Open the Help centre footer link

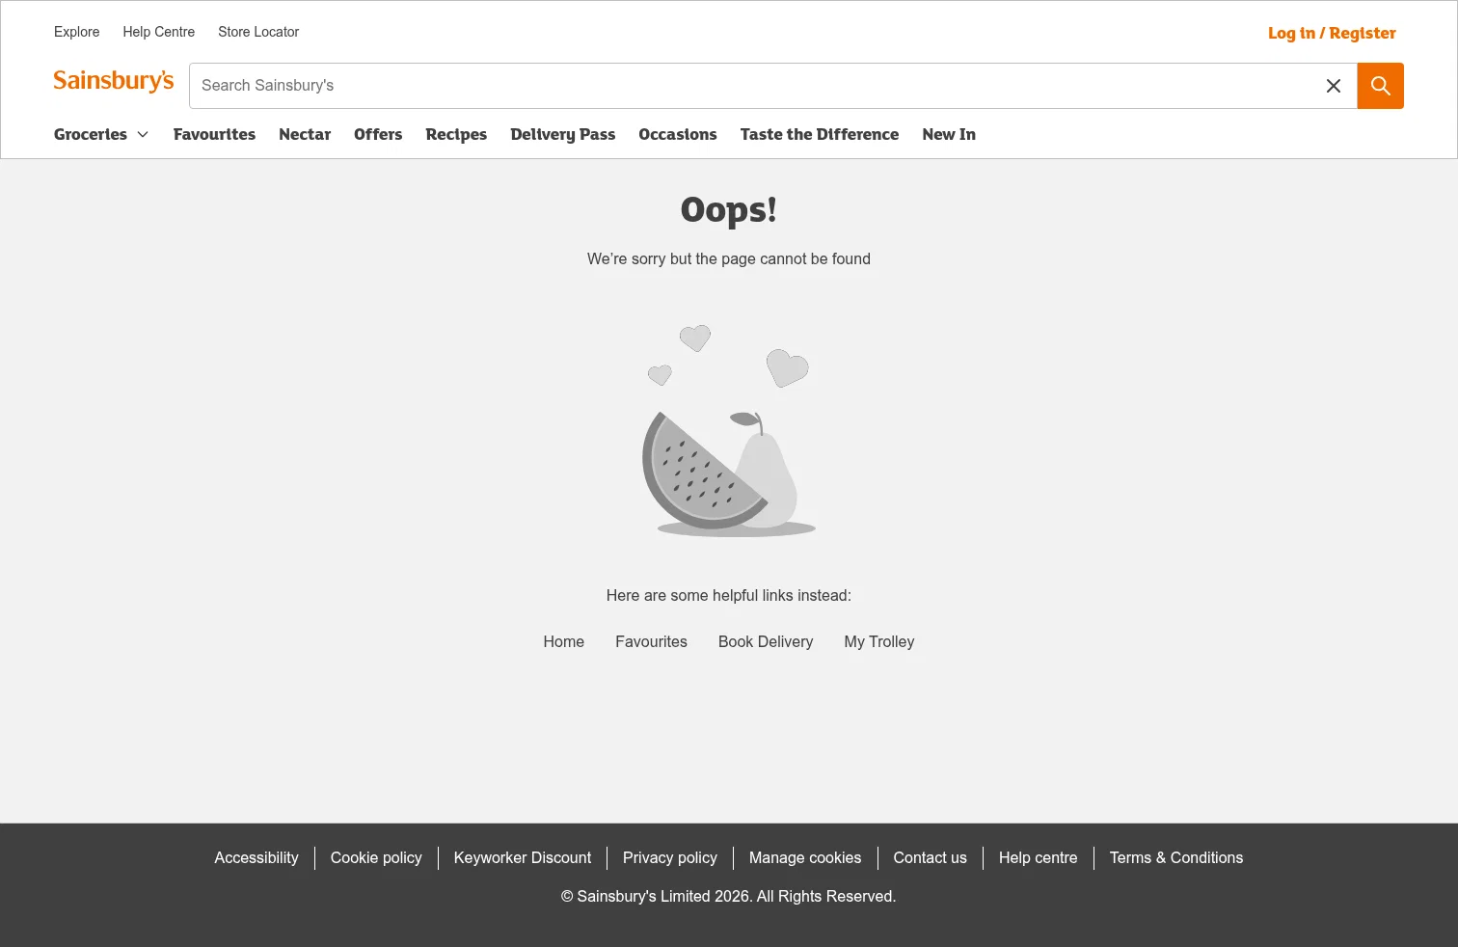tap(1039, 857)
